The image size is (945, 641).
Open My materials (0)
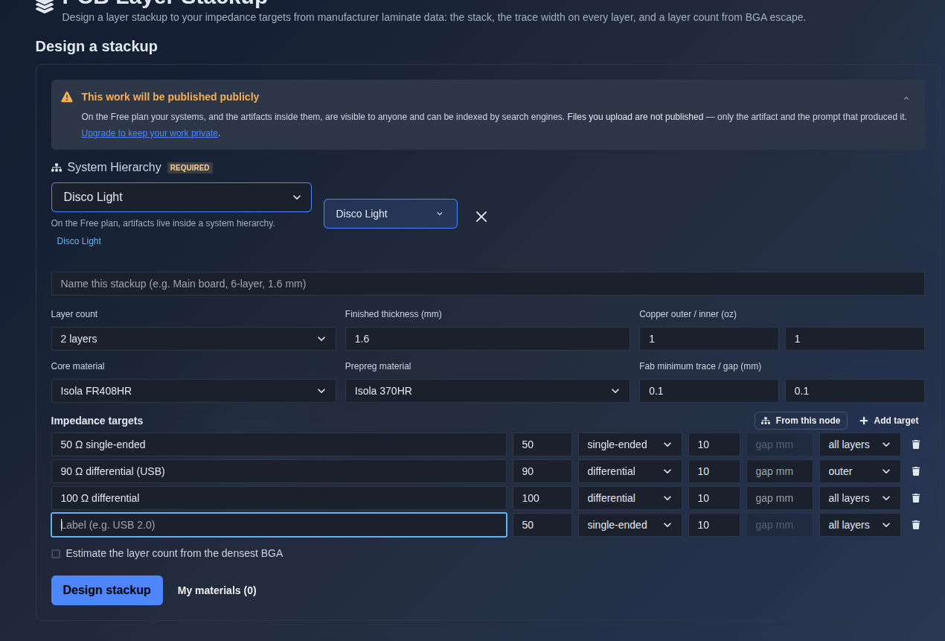[217, 590]
